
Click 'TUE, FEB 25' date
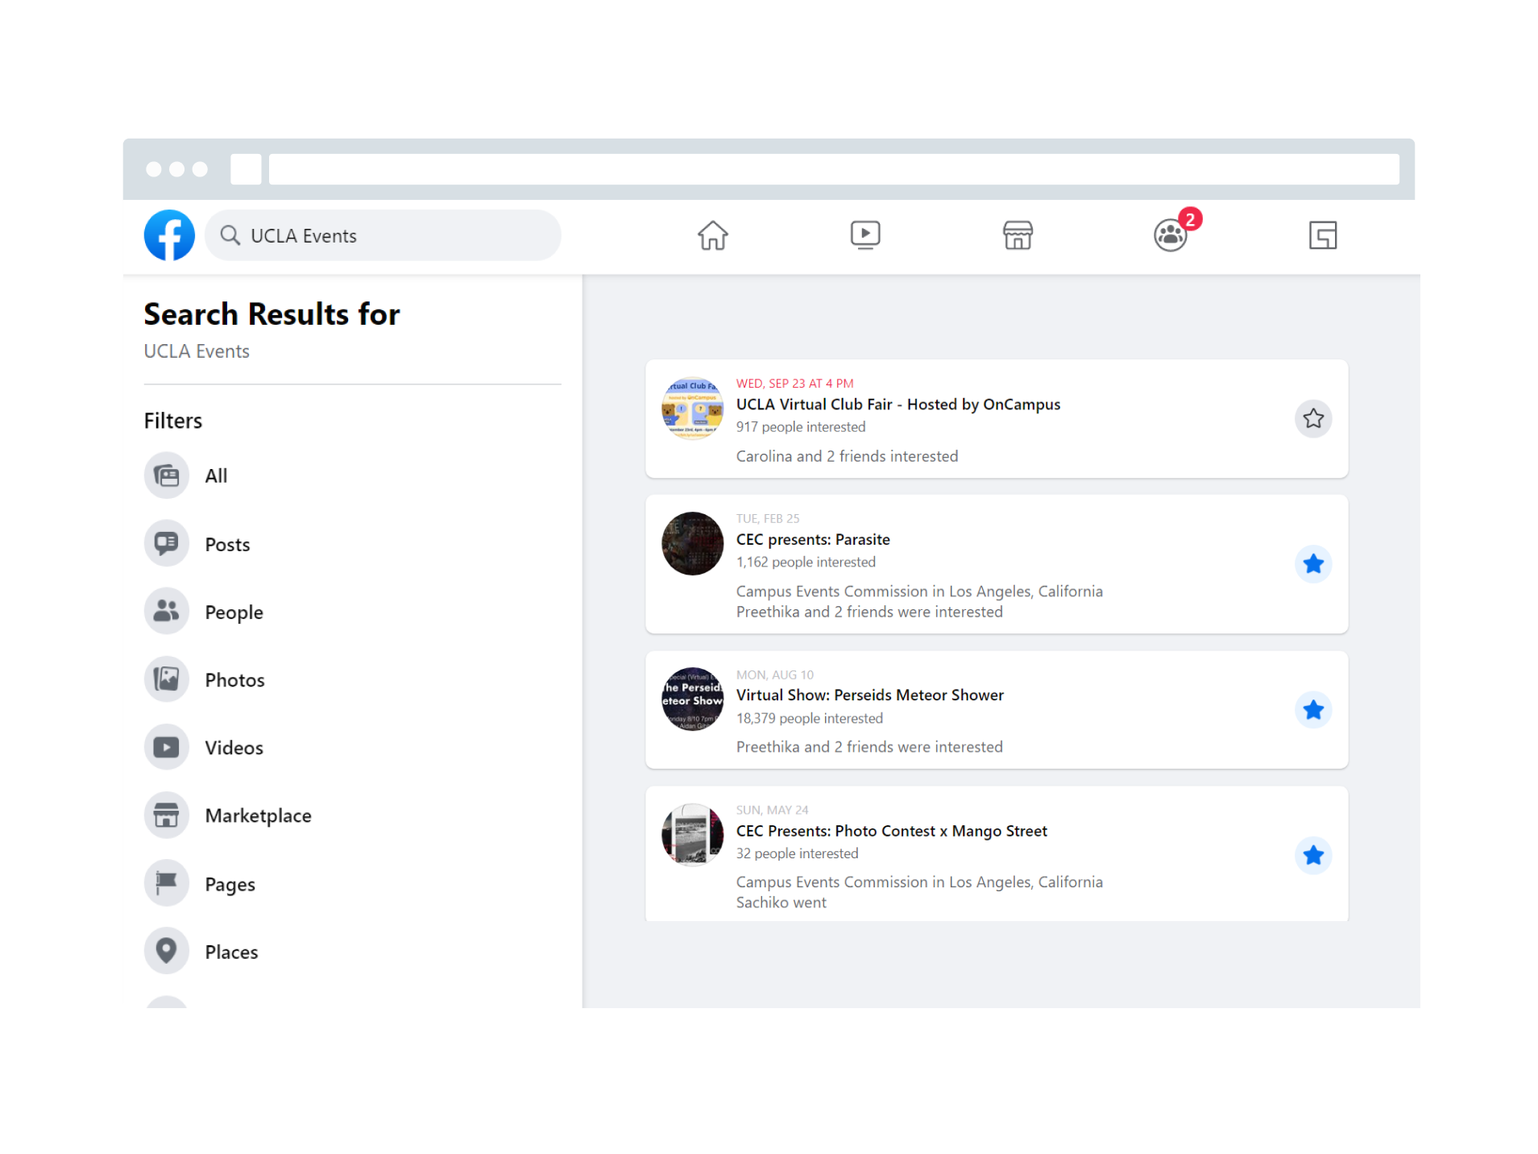click(x=768, y=518)
